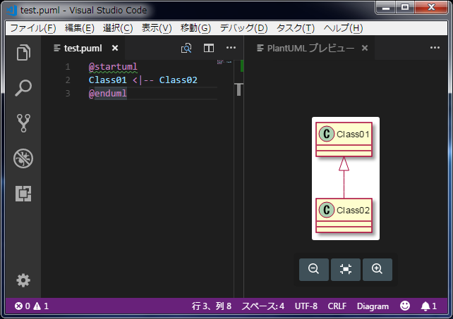453x319 pixels.
Task: Open the 移動(G) menu
Action: [195, 28]
